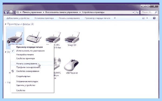Click Добавление устройства toolbar button
The height and width of the screenshot is (101, 162).
[18, 18]
